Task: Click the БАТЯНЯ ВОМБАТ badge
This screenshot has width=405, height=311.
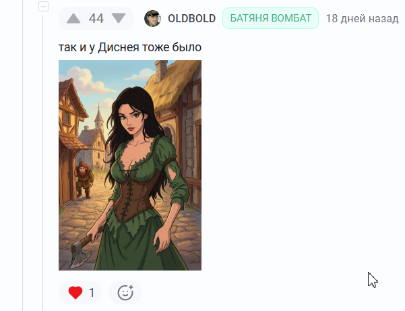Action: pyautogui.click(x=270, y=18)
